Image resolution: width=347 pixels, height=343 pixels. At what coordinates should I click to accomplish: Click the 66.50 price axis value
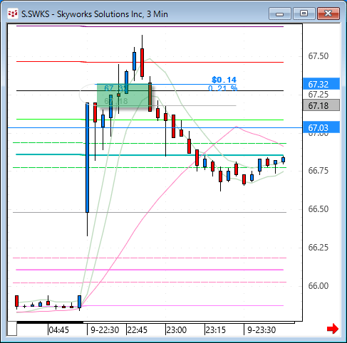click(x=318, y=209)
